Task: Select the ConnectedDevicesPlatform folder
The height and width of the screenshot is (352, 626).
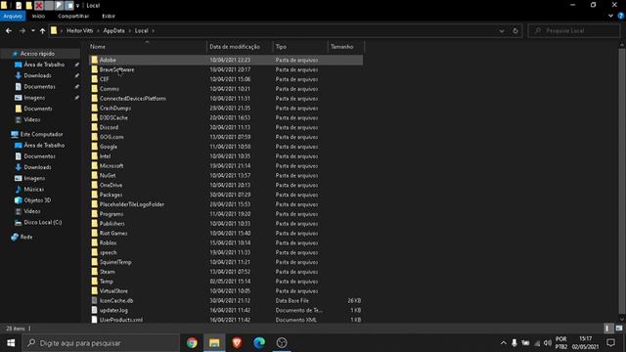Action: 133,98
